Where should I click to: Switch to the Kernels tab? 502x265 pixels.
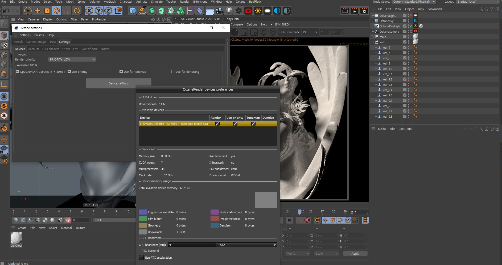tap(18, 42)
